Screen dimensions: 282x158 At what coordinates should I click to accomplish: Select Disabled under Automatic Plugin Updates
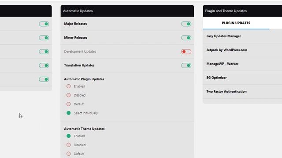pyautogui.click(x=69, y=95)
